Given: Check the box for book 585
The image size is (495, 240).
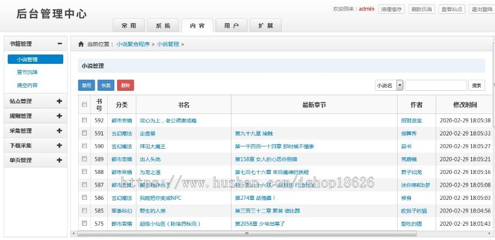Looking at the screenshot, I should point(84,210).
